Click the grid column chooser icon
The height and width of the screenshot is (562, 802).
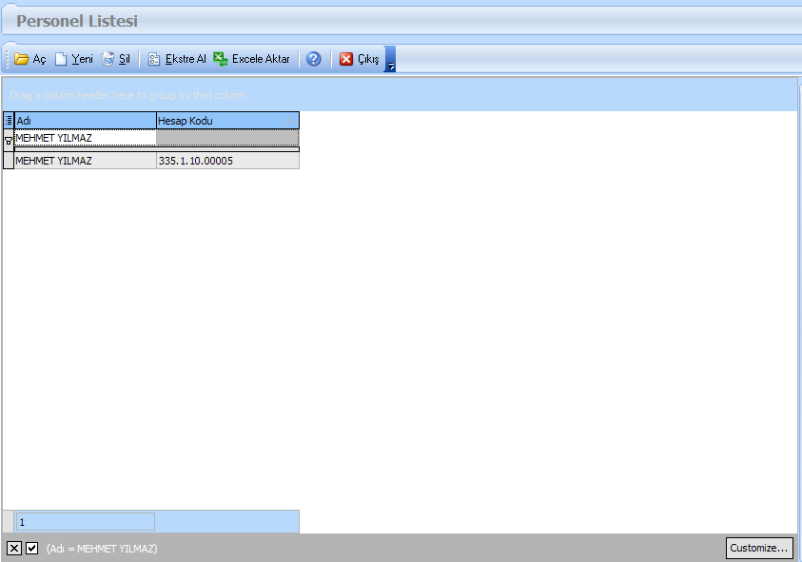[x=9, y=121]
